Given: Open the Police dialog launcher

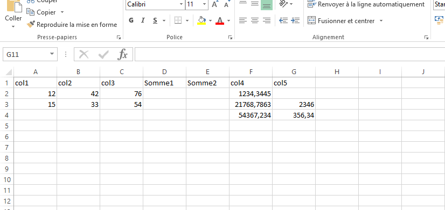Looking at the screenshot, I should [231, 37].
